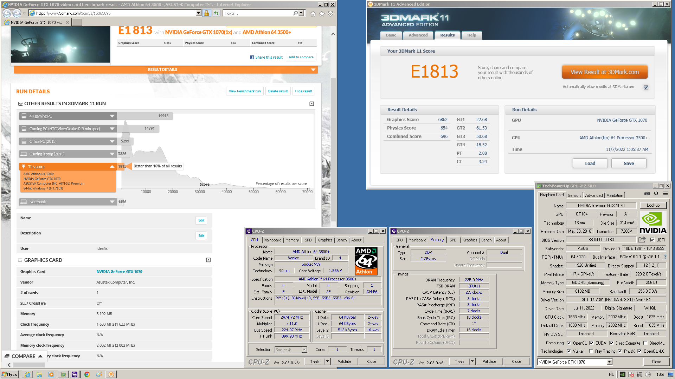Click the Internet Explorer address bar
Image resolution: width=675 pixels, height=379 pixels.
pyautogui.click(x=115, y=13)
